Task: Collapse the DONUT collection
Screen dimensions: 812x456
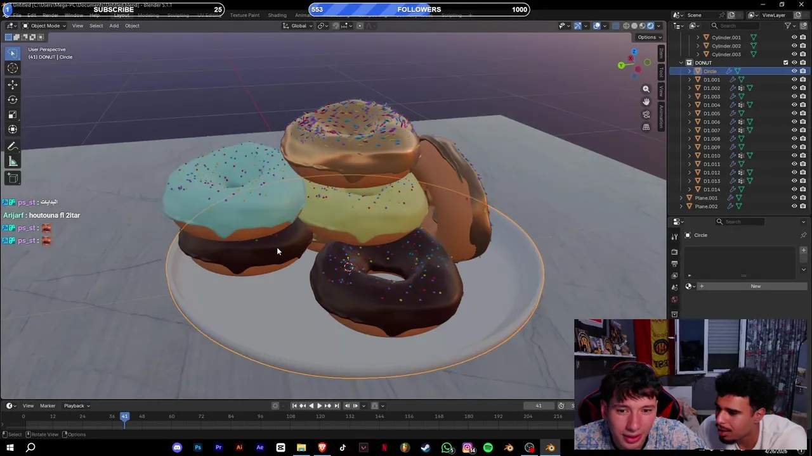Action: tap(682, 63)
